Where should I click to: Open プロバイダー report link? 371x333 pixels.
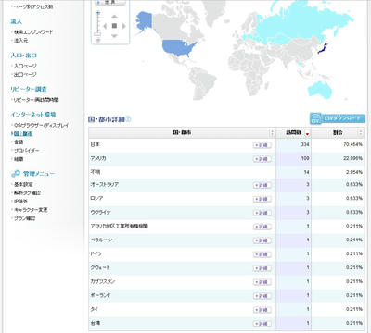pos(27,151)
